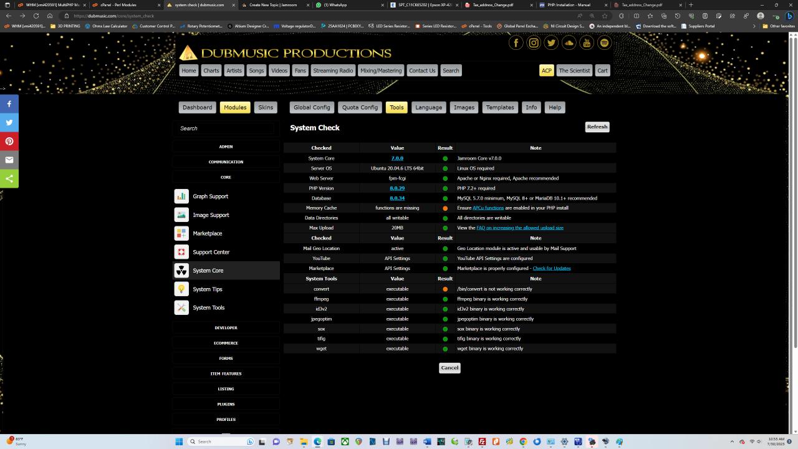Image resolution: width=798 pixels, height=449 pixels.
Task: Open the Graph Support module icon
Action: (181, 196)
